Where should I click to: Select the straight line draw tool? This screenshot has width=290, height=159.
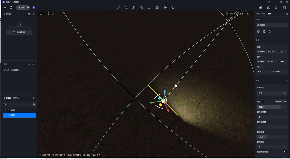[x=118, y=8]
